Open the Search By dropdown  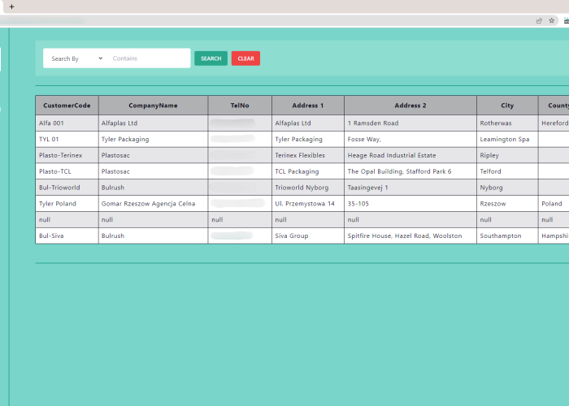tap(76, 58)
